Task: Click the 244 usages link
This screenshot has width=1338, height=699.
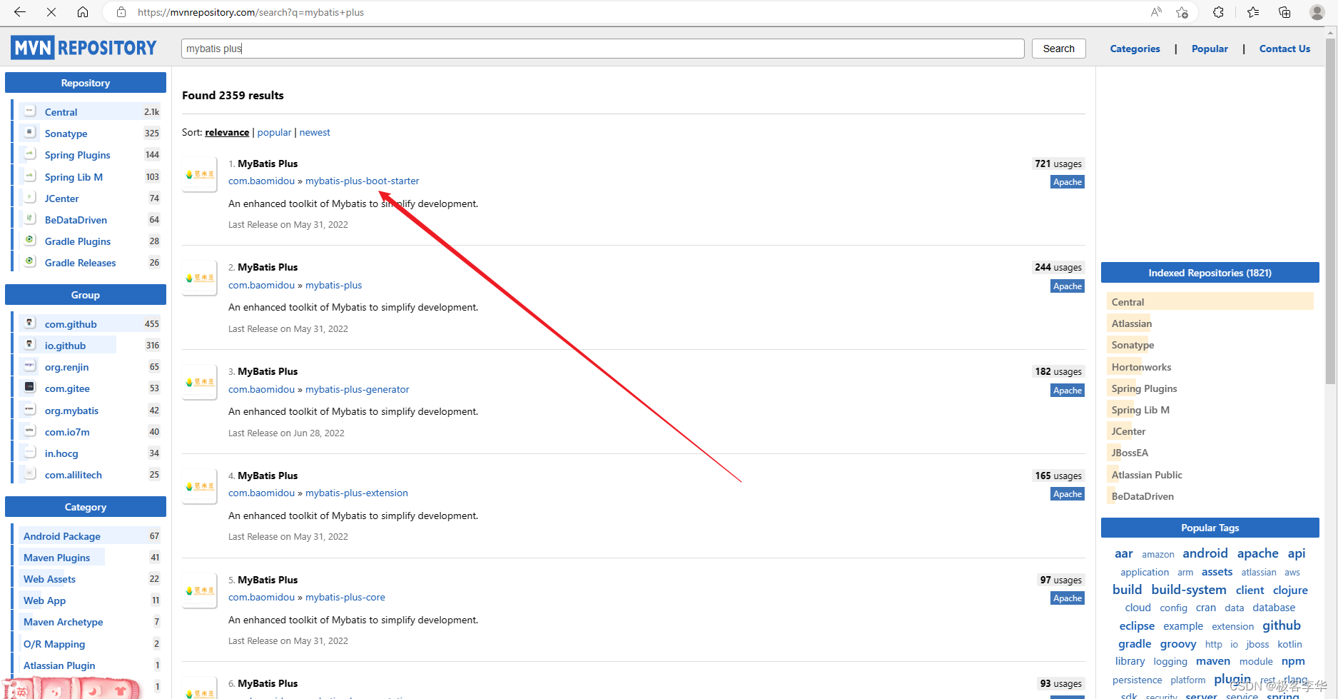Action: tap(1058, 267)
